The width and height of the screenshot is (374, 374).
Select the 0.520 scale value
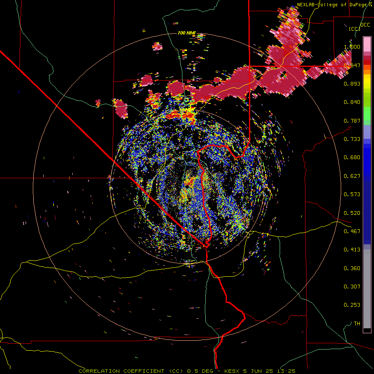coord(352,213)
